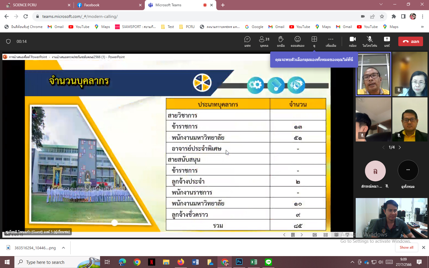The height and width of the screenshot is (268, 429).
Task: Expand the downloaded png file options
Action: click(x=63, y=248)
